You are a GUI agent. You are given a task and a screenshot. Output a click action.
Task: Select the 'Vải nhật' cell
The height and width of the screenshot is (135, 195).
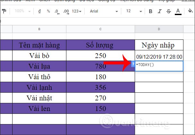tap(39, 98)
